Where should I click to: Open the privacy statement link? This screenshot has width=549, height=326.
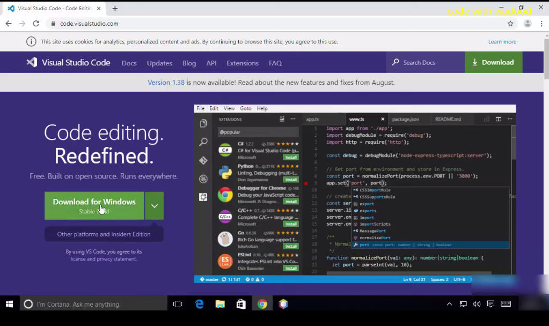116,259
